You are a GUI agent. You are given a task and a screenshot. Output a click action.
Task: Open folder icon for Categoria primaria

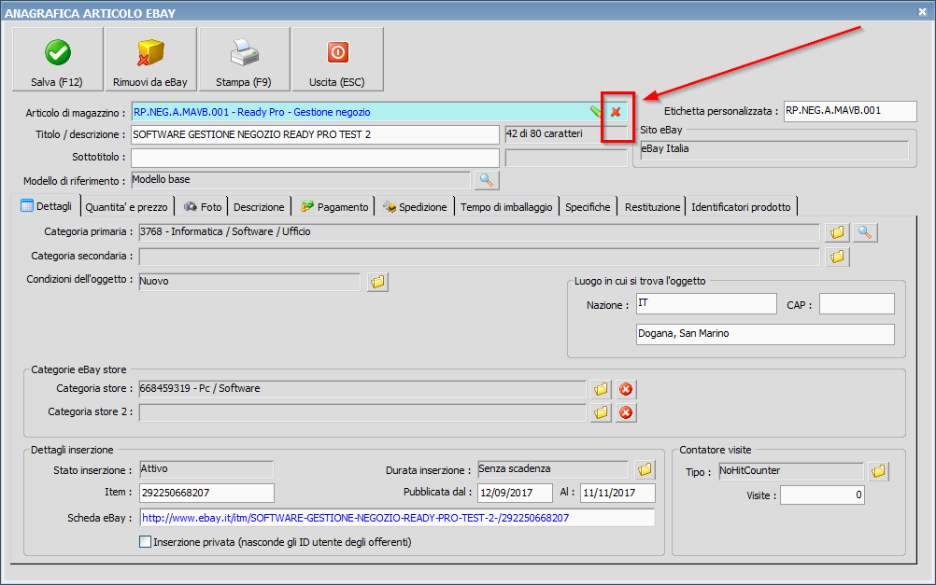point(837,232)
